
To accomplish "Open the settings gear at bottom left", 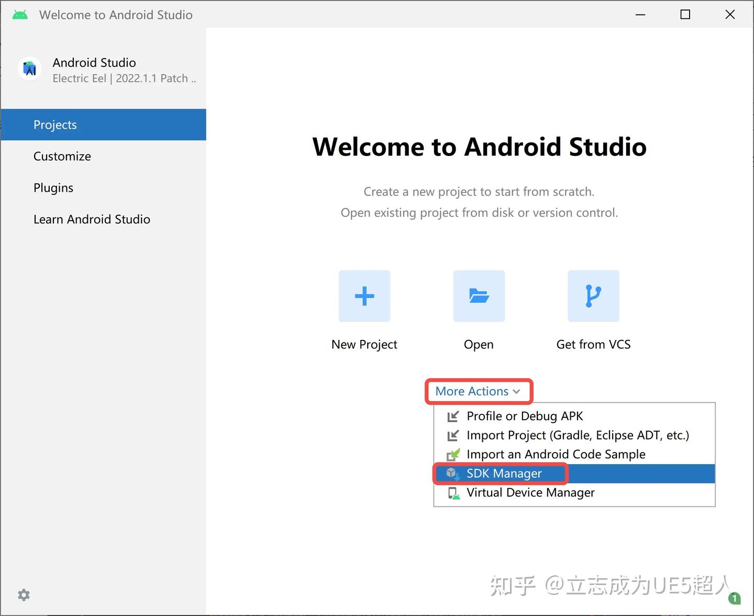I will [x=23, y=595].
